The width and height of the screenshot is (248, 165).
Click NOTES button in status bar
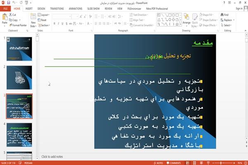pos(158,163)
